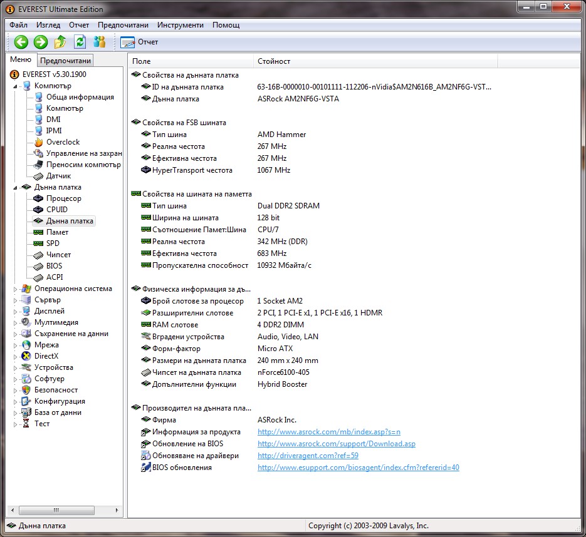Image resolution: width=586 pixels, height=537 pixels.
Task: Click the Управление на захранването icon
Action: click(38, 153)
